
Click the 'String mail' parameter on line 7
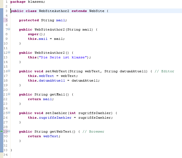[80, 30]
